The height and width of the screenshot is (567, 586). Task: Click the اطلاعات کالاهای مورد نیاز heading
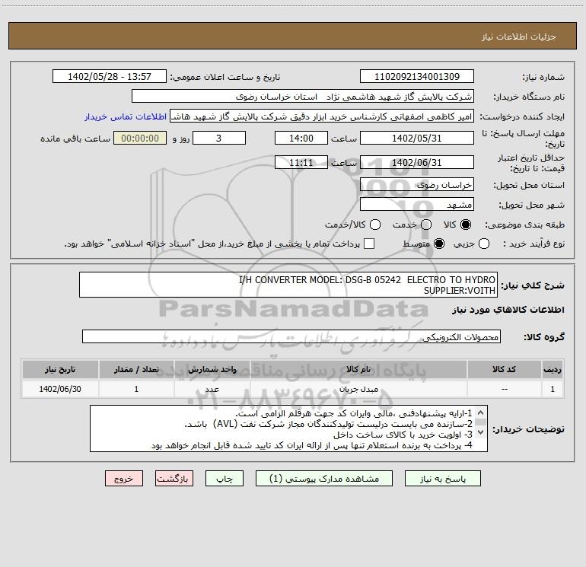pyautogui.click(x=508, y=310)
